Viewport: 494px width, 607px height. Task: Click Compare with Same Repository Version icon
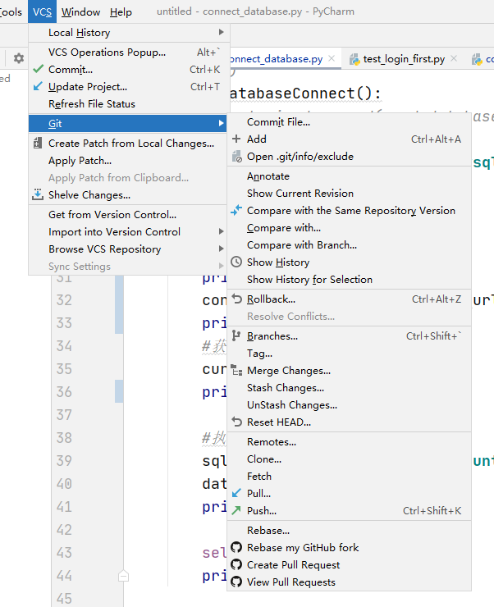[236, 210]
